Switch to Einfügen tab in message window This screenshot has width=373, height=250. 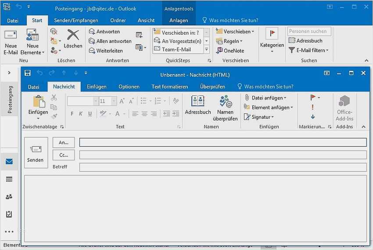point(97,87)
